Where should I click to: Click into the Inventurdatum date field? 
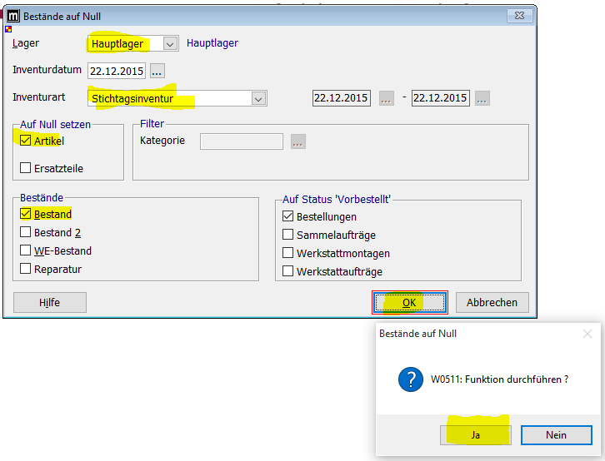pyautogui.click(x=117, y=71)
